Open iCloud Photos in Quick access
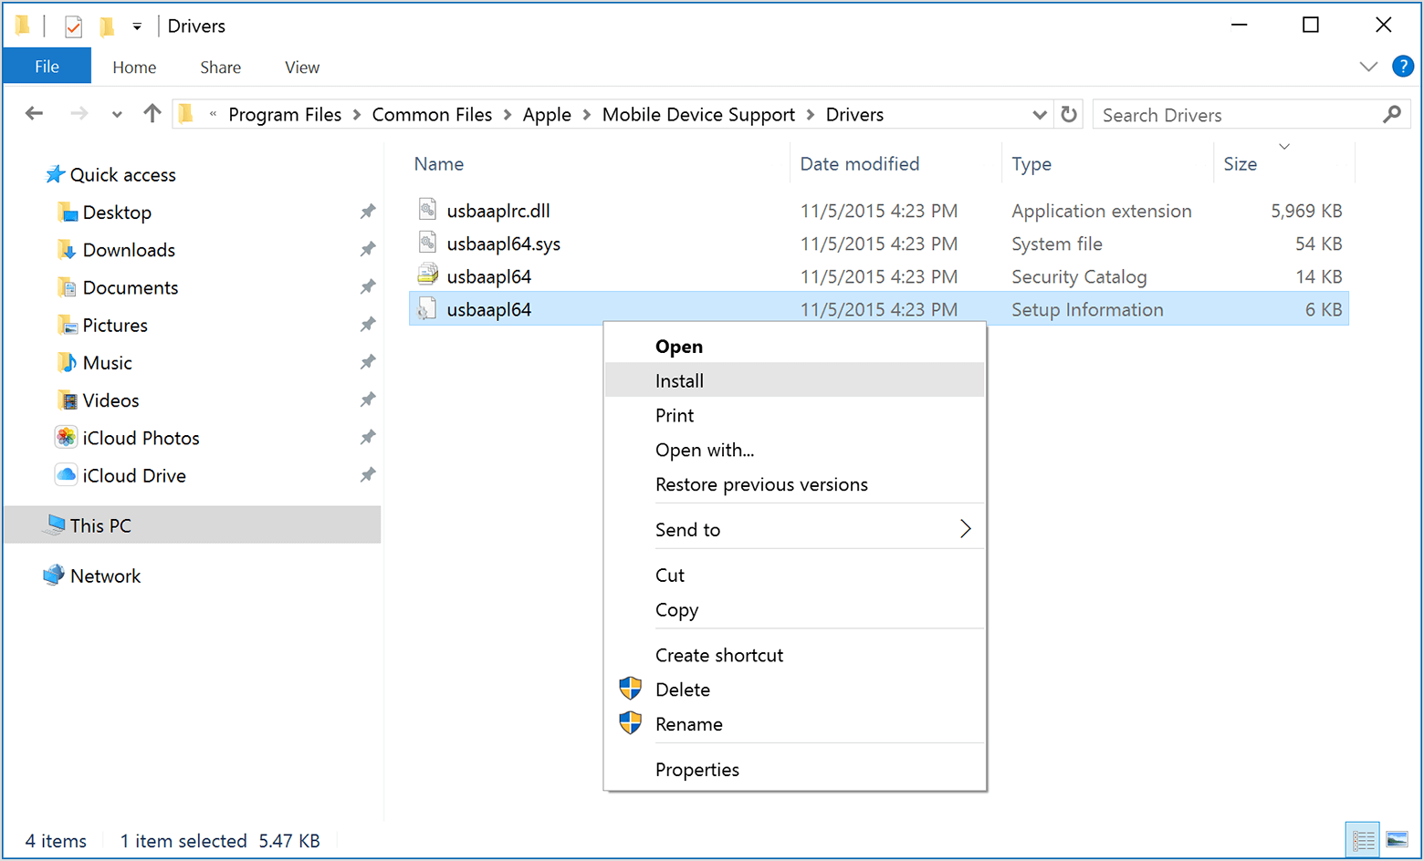The height and width of the screenshot is (861, 1424). tap(141, 439)
